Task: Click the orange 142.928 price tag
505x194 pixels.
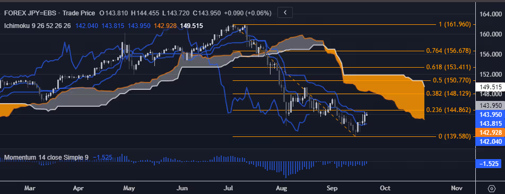Action: point(490,133)
